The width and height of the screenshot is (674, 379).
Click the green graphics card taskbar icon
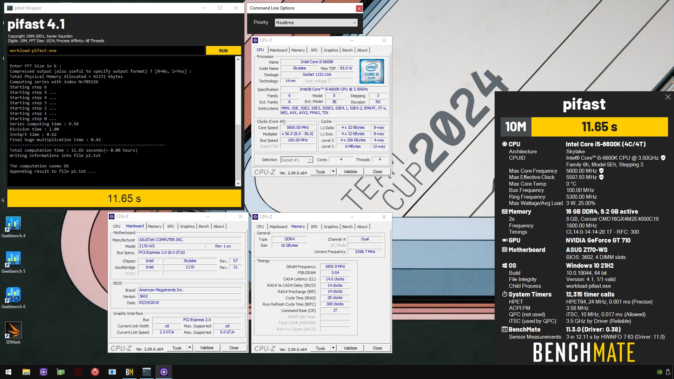point(61,372)
